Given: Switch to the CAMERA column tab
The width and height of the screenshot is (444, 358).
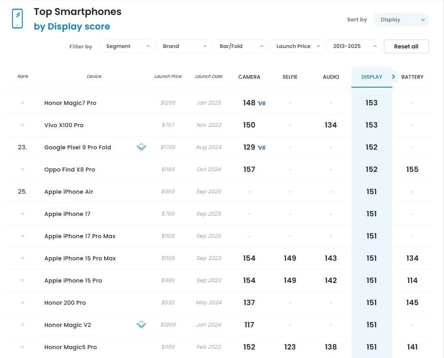Looking at the screenshot, I should (x=249, y=77).
